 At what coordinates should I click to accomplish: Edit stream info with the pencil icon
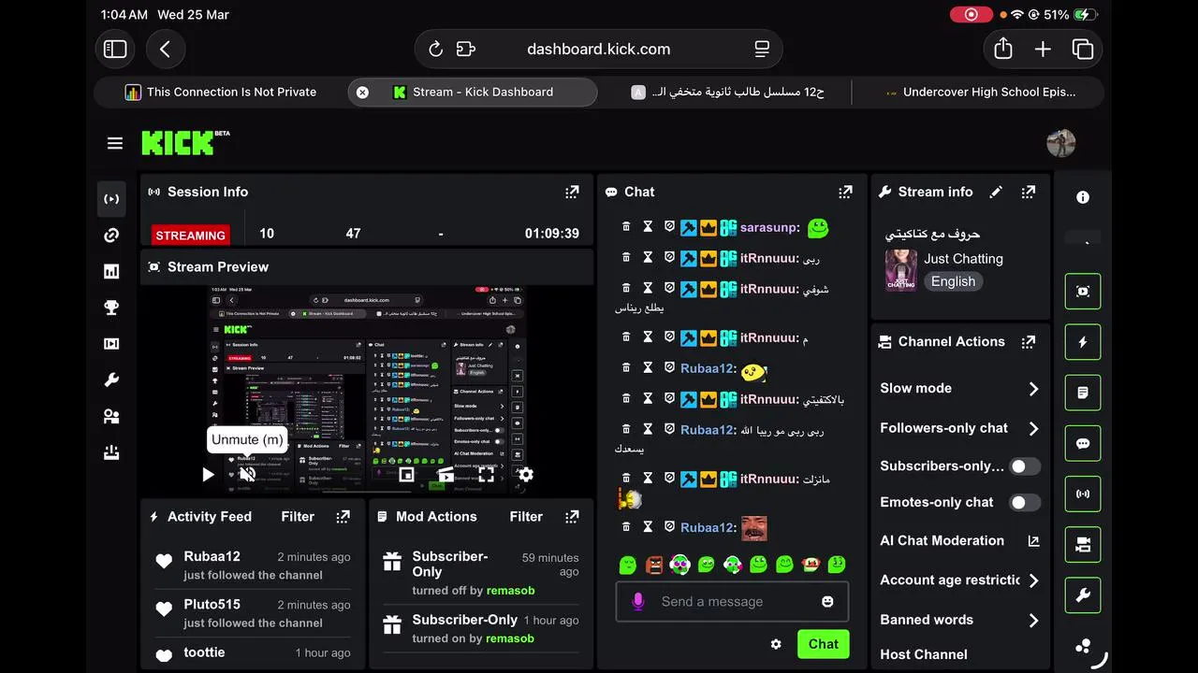point(996,192)
